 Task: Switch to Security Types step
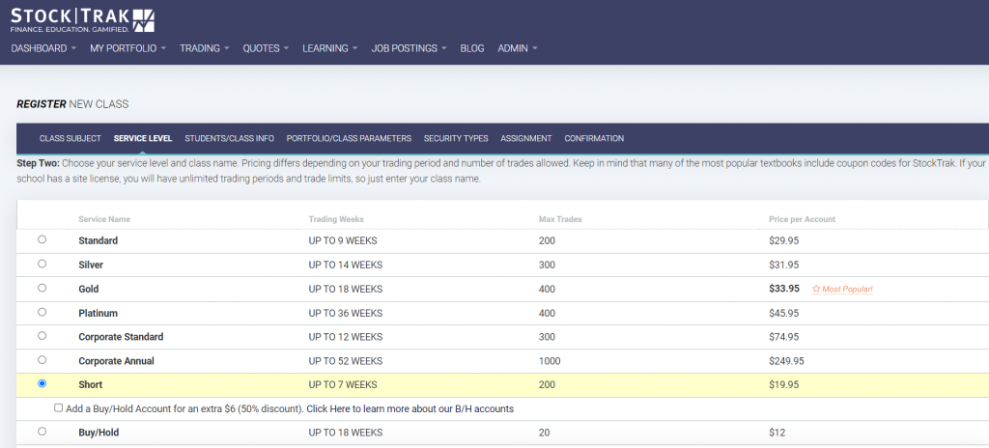tap(456, 138)
